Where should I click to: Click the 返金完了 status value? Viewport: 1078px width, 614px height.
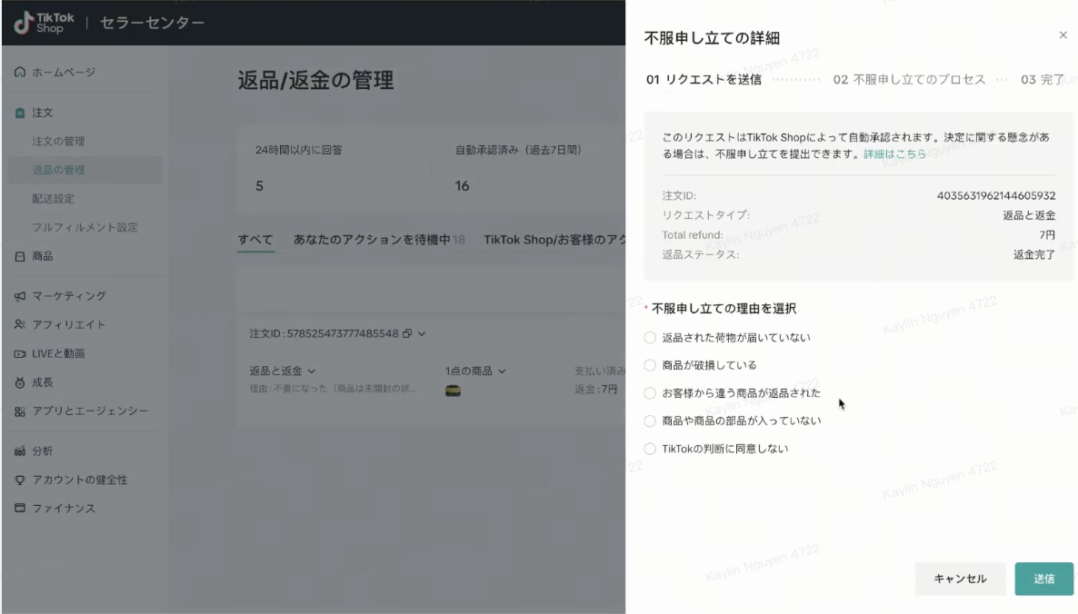pyautogui.click(x=1034, y=255)
